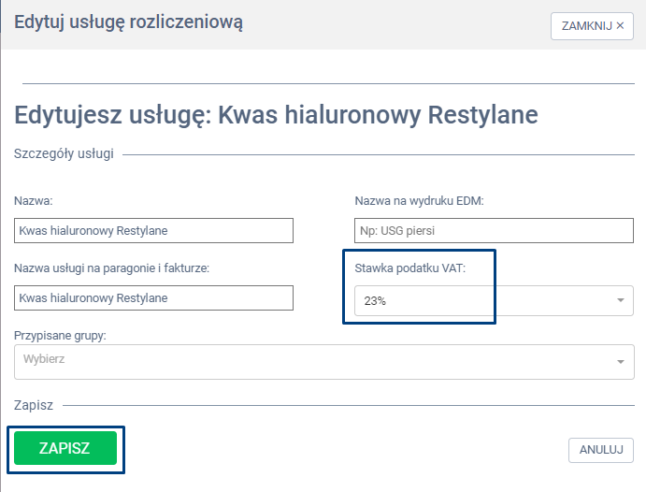646x492 pixels.
Task: Click the 'Edytuj usługę rozliczeniową' dialog title
Action: point(129,22)
